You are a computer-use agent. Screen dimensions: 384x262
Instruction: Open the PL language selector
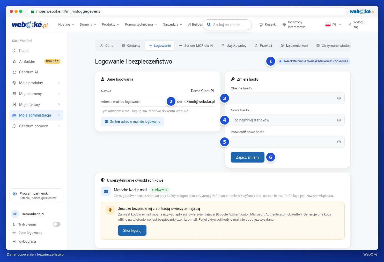[333, 25]
